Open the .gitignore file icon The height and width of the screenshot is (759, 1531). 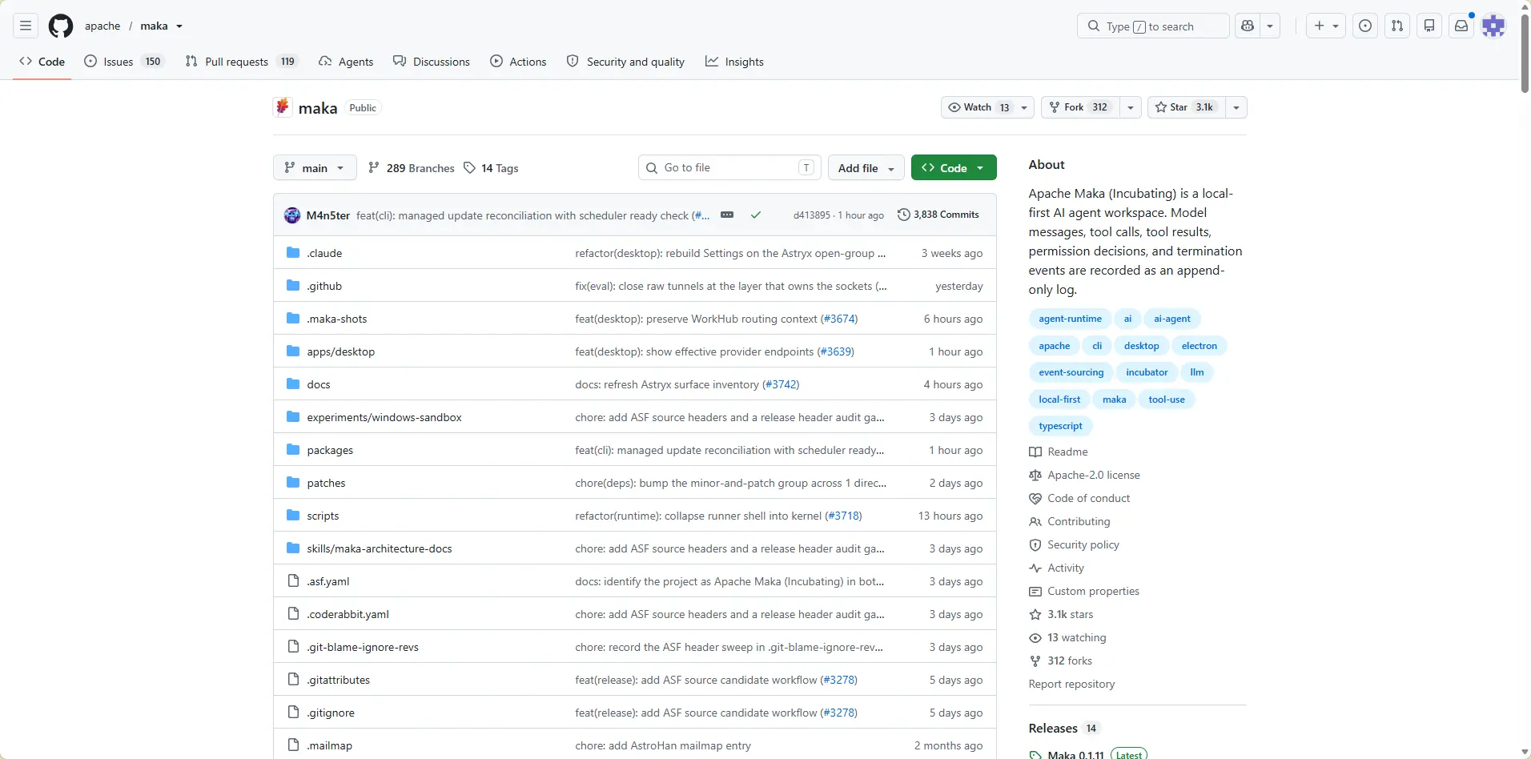pos(293,712)
